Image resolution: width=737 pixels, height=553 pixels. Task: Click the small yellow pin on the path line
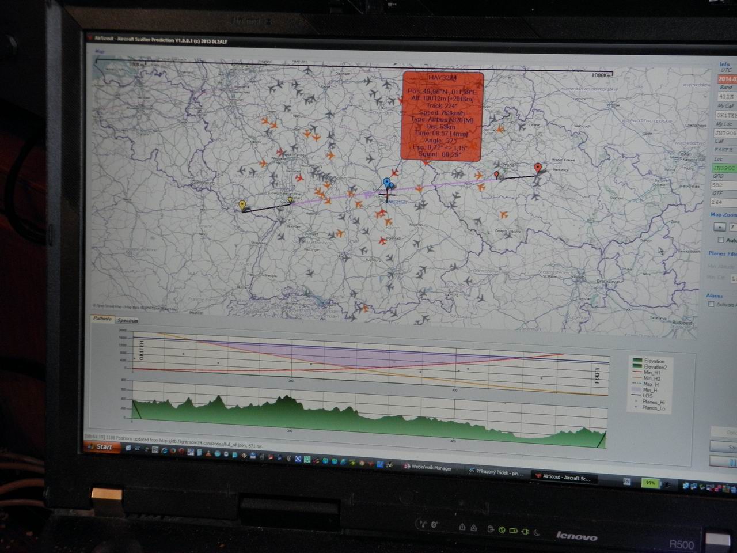(290, 200)
